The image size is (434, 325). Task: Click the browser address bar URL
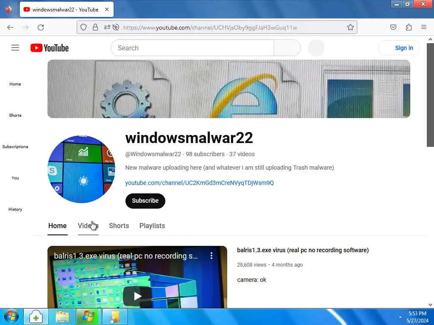[x=210, y=28]
